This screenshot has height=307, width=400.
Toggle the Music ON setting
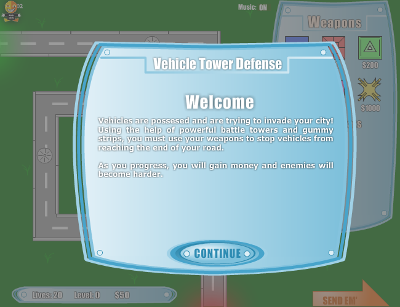[263, 7]
